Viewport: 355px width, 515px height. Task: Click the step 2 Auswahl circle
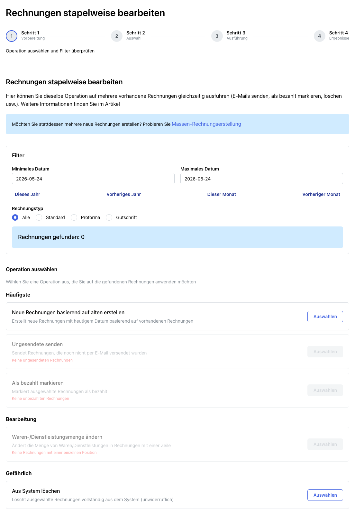[x=117, y=36]
